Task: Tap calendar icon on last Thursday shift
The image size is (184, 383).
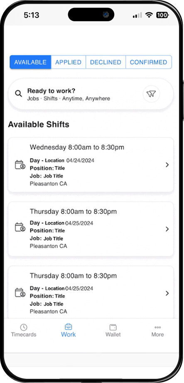Action: click(x=20, y=292)
